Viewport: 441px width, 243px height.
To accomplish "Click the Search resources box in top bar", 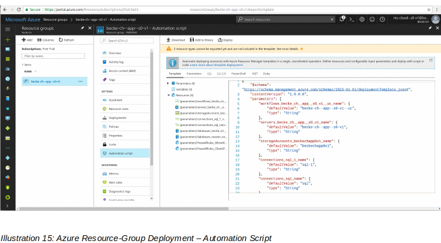I will [285, 19].
